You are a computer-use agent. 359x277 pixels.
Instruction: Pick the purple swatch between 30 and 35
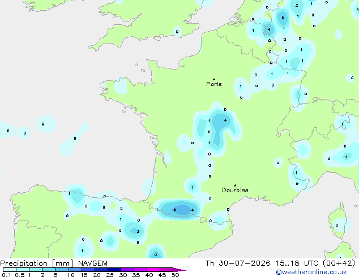tap(127, 270)
